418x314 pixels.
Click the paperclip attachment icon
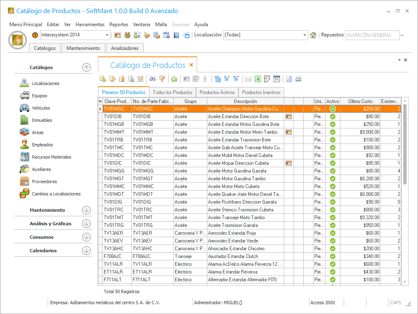click(x=205, y=79)
